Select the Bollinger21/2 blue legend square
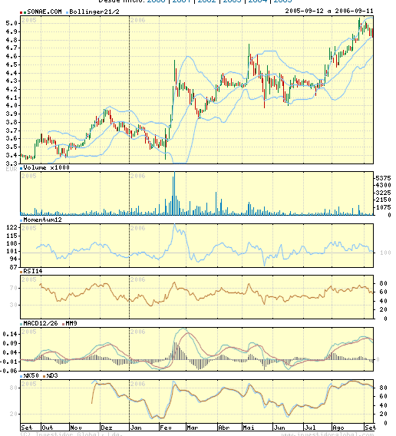Screen dimensions: 396x436 click(x=68, y=12)
